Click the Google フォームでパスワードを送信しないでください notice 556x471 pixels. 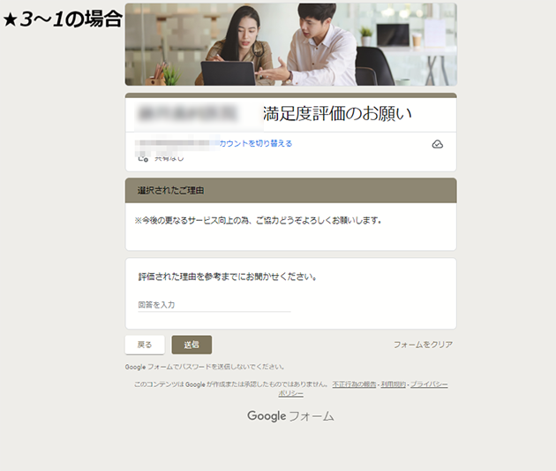point(205,367)
